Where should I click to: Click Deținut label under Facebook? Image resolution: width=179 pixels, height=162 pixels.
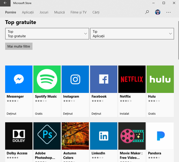pos(96,114)
